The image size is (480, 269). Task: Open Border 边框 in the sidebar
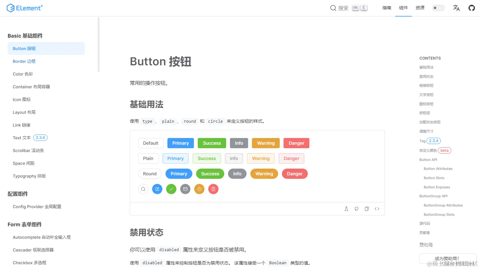[x=24, y=61]
